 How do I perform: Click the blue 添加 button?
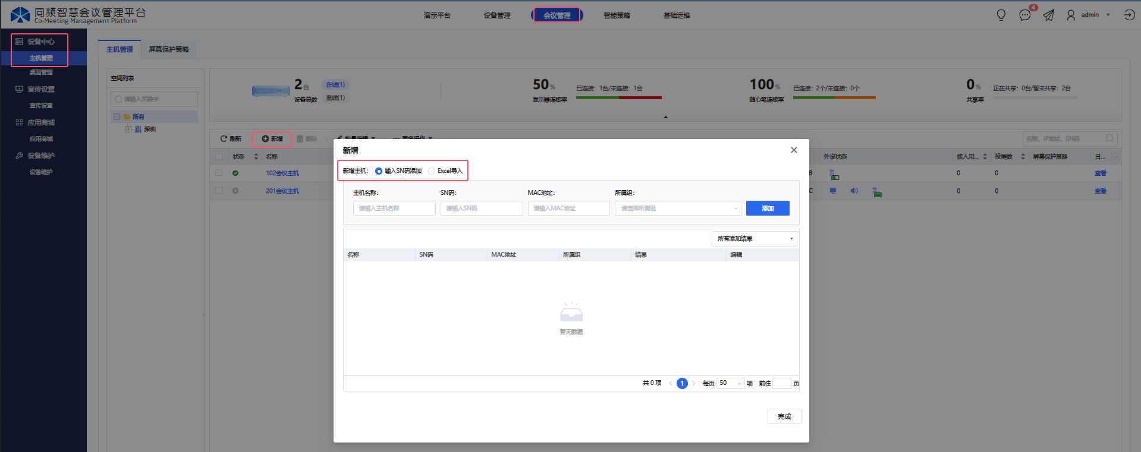768,208
